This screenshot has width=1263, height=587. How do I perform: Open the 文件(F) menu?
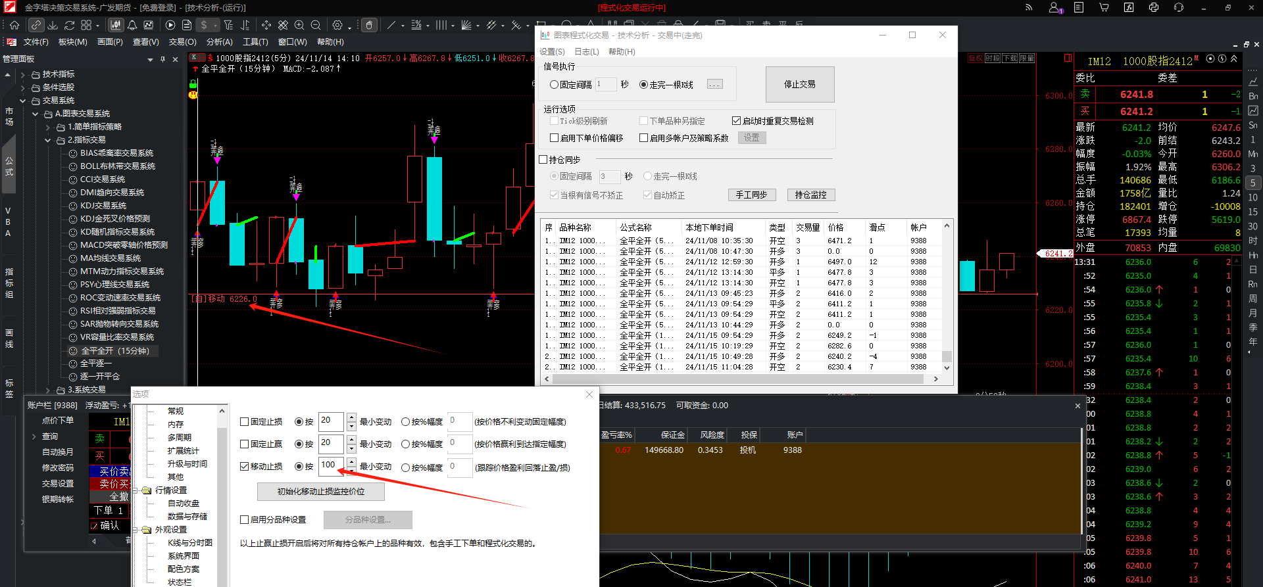[36, 42]
